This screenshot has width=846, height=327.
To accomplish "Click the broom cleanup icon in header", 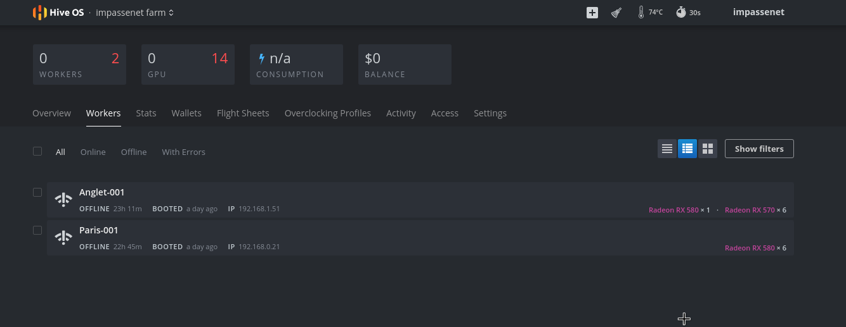I will pyautogui.click(x=616, y=13).
